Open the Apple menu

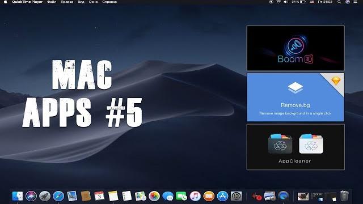coord(5,2)
